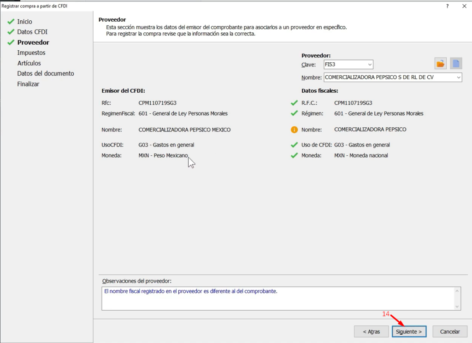Screen dimensions: 472x343
Task: Click the green checkmark beside Uso de CFDI
Action: (x=294, y=145)
